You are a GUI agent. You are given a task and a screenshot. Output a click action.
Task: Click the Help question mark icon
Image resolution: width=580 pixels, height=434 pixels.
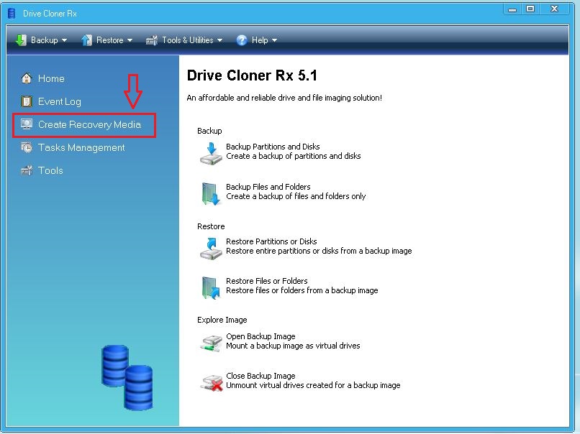pyautogui.click(x=242, y=40)
